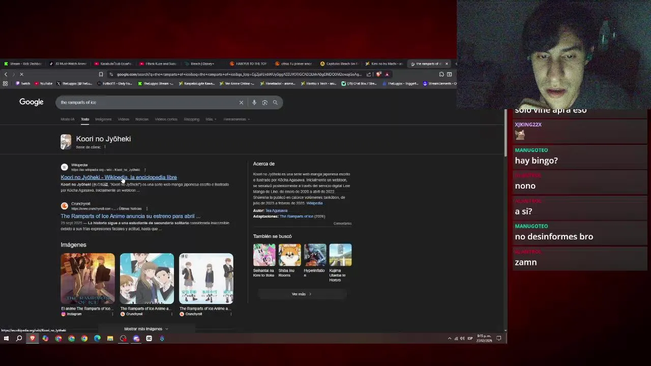Stop loading the current page

21,74
